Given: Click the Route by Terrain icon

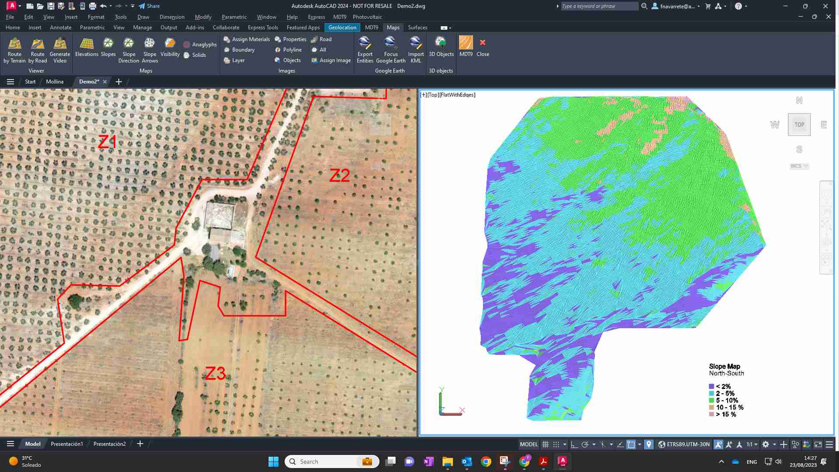Looking at the screenshot, I should click(x=14, y=44).
